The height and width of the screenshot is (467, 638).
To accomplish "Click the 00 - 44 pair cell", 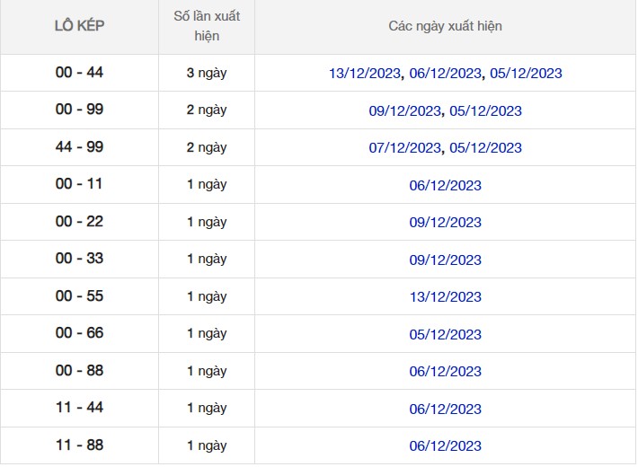I will click(x=79, y=73).
